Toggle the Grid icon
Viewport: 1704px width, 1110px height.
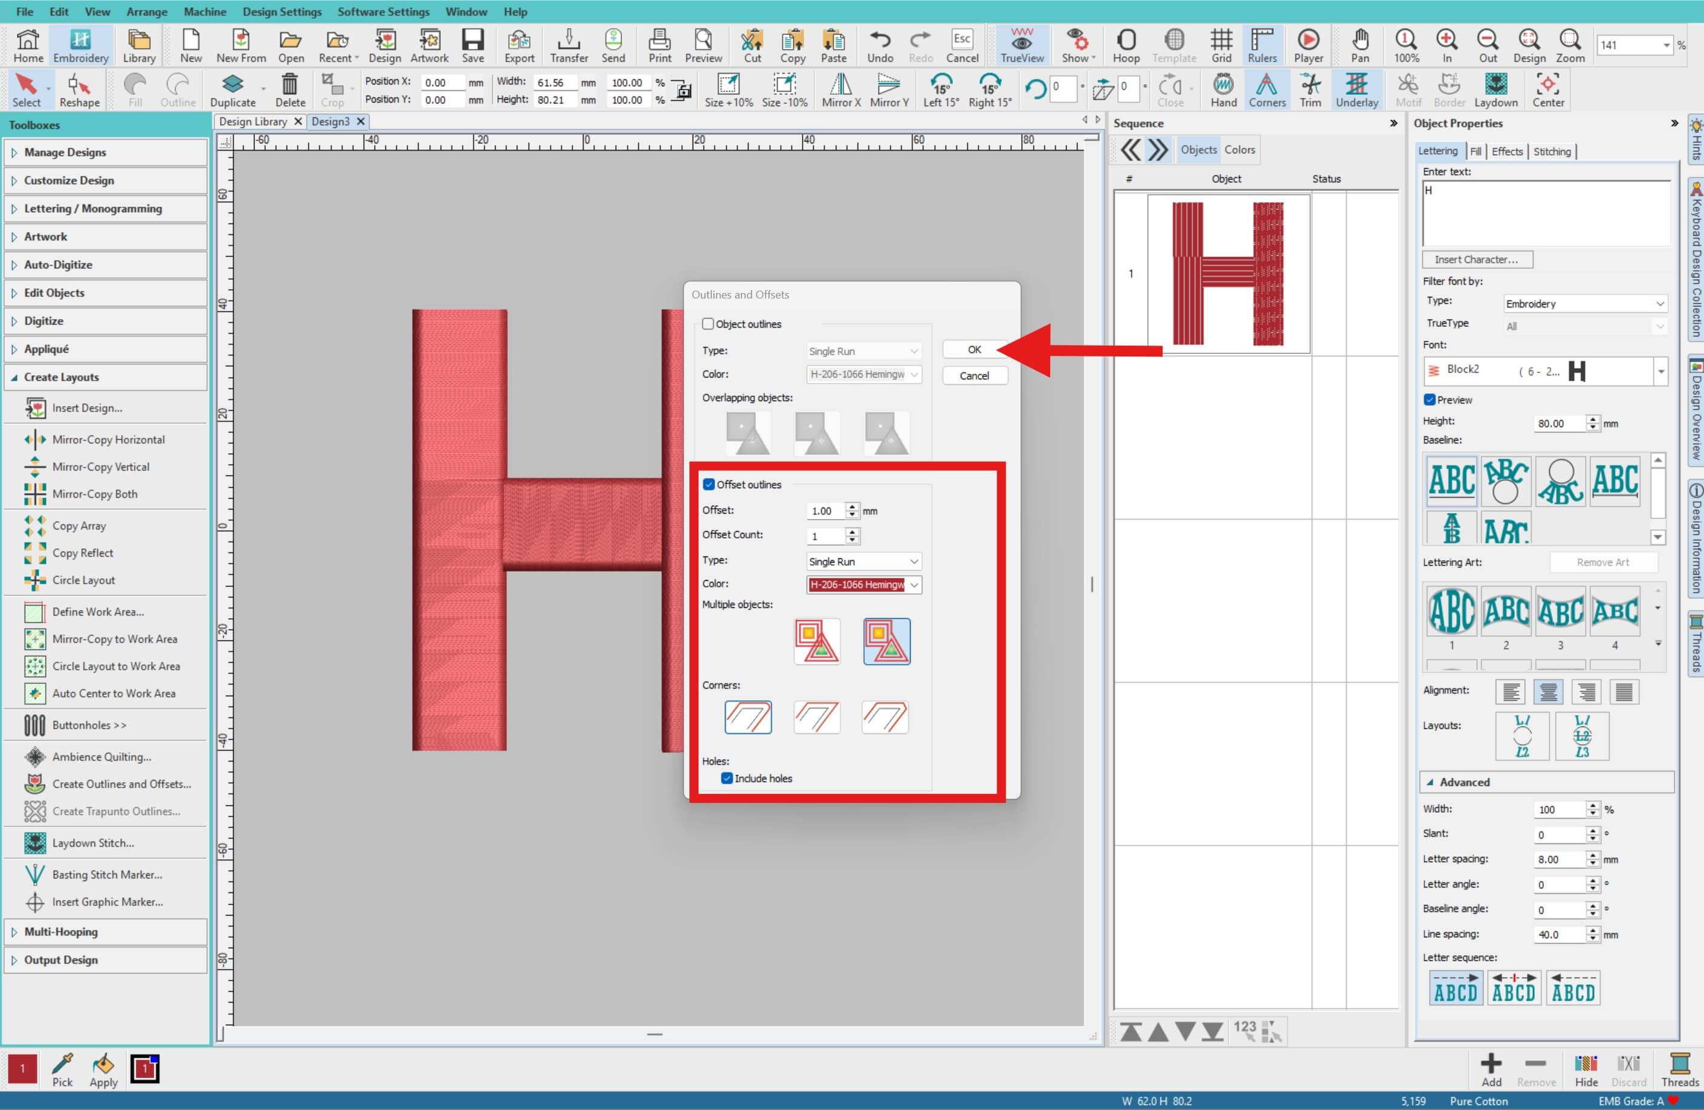coord(1221,45)
